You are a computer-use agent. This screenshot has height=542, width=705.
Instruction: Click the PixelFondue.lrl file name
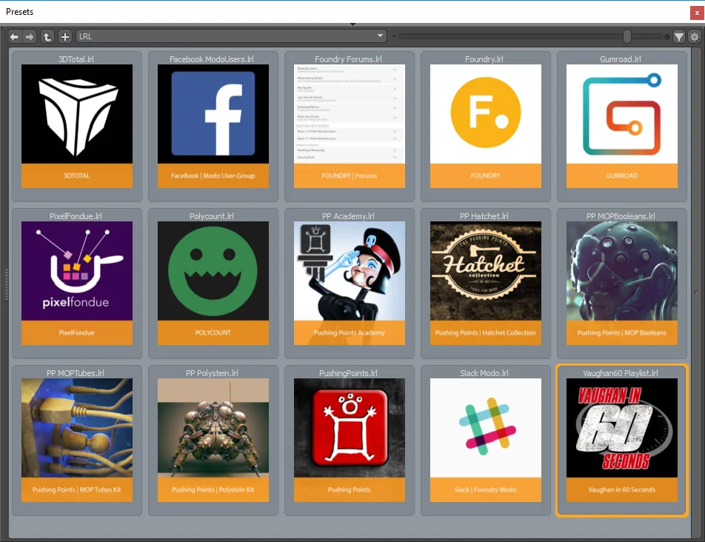pyautogui.click(x=76, y=215)
